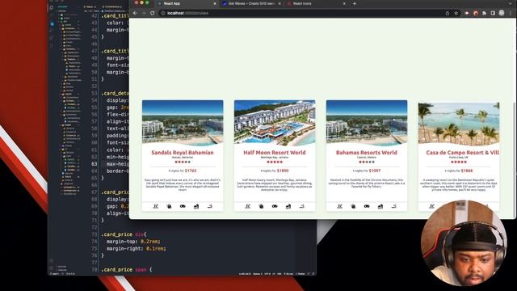Open the extensions puzzle icon
The height and width of the screenshot is (291, 517).
click(x=484, y=13)
